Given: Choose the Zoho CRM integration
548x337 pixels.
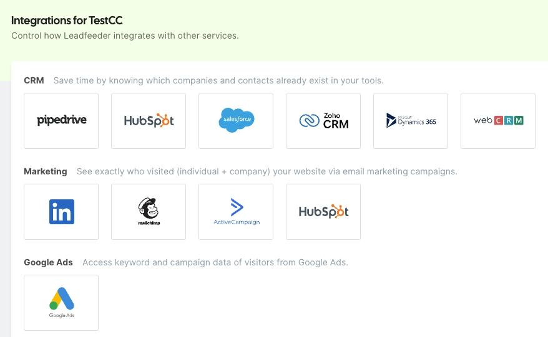Looking at the screenshot, I should coord(323,121).
